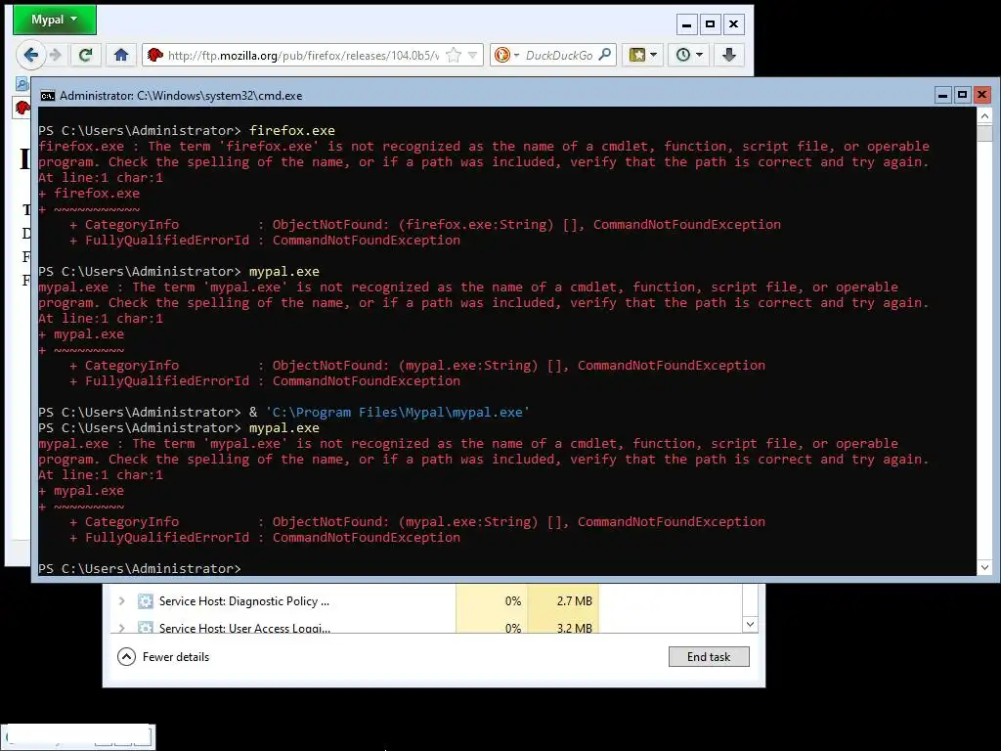Viewport: 1001px width, 751px height.
Task: Expand the Service Host: User Access Logging row
Action: click(121, 629)
